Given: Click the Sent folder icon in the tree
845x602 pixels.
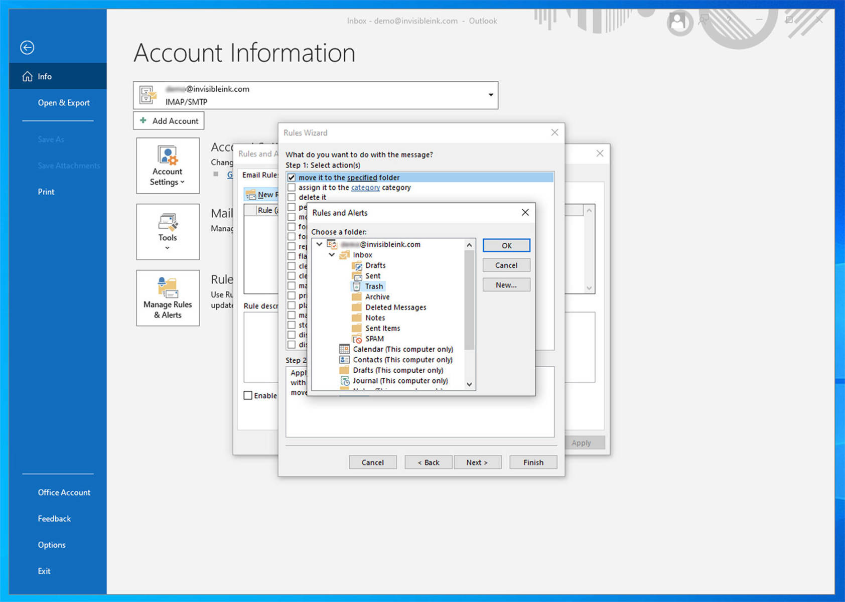Looking at the screenshot, I should point(357,276).
